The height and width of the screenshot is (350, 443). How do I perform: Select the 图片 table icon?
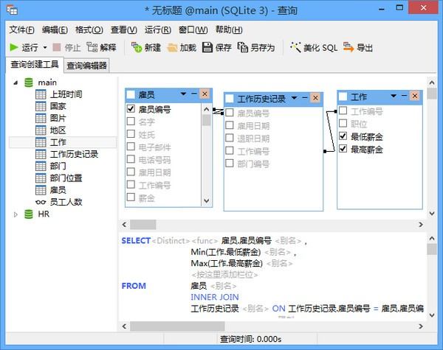[x=41, y=118]
